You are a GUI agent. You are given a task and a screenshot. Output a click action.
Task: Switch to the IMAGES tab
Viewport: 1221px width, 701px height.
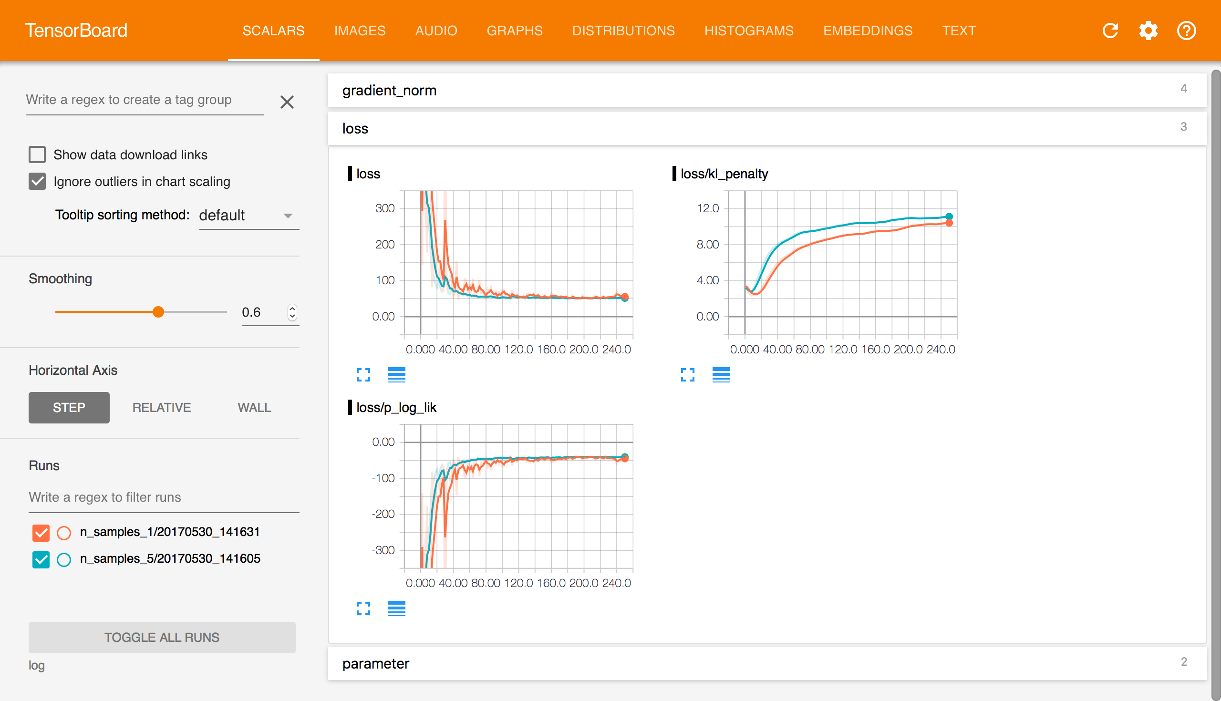(358, 30)
